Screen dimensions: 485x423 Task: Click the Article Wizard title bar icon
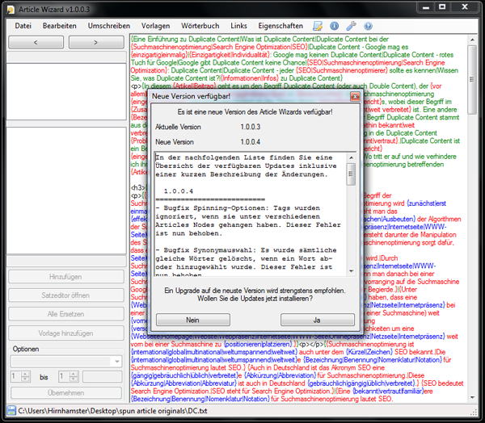click(11, 10)
